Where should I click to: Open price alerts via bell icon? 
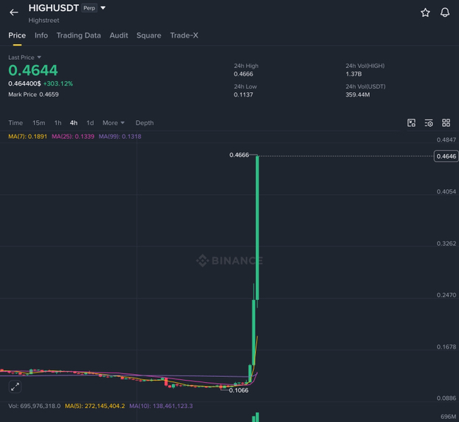[x=445, y=13]
